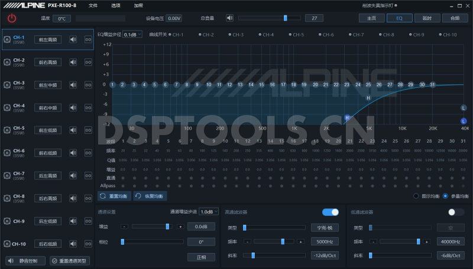Select the 图示均衡 radio option
473x269 pixels.
click(x=416, y=196)
